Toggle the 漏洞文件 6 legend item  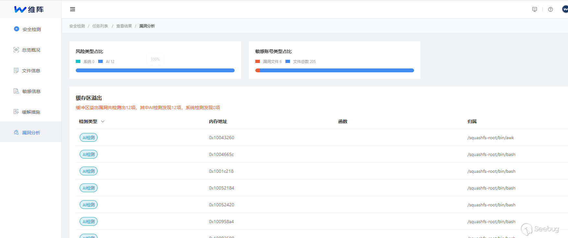click(269, 61)
